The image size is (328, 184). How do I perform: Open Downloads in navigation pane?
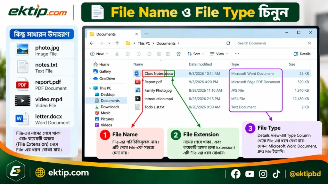point(107,107)
